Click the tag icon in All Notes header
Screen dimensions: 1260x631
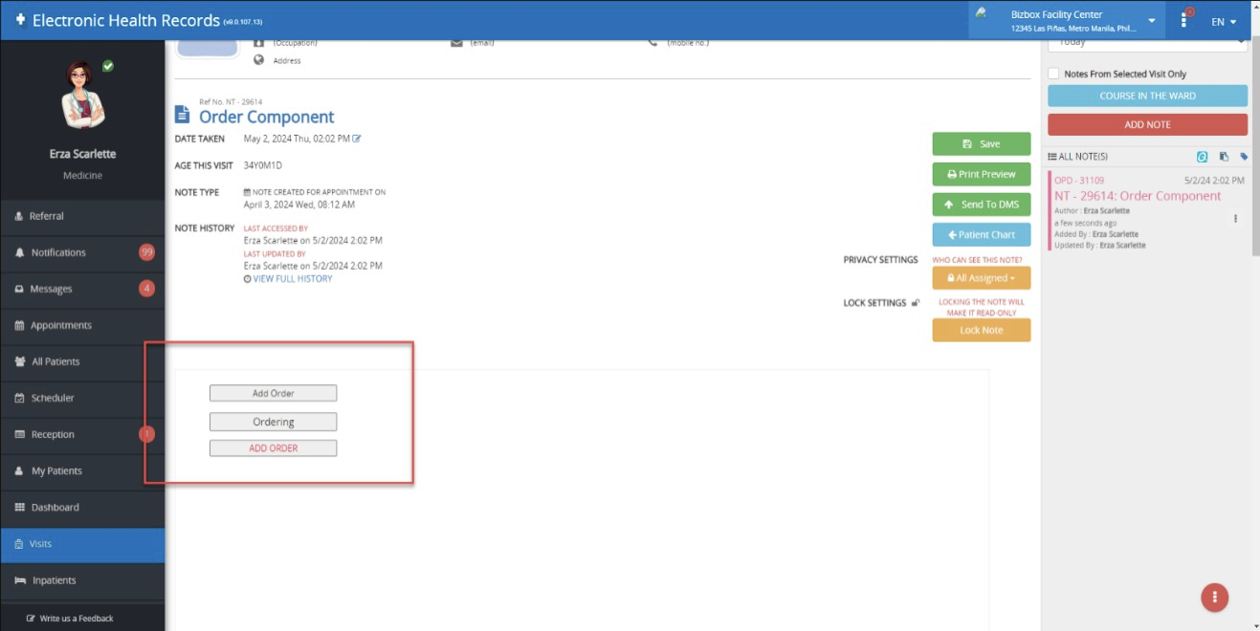1244,157
